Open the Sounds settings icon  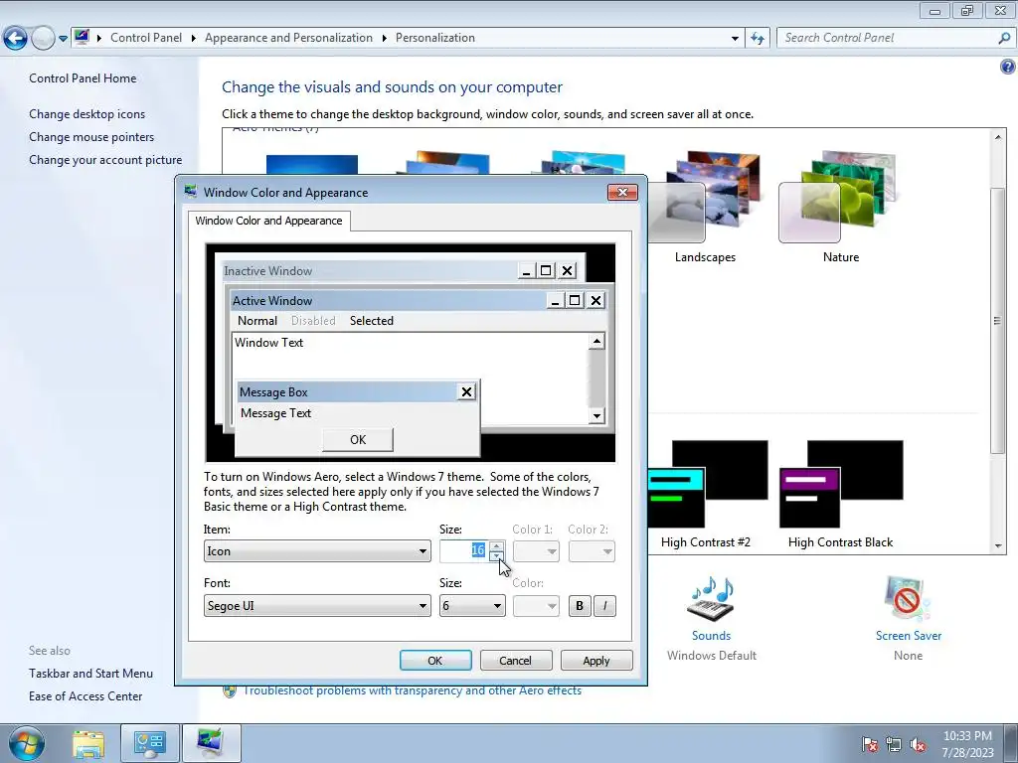(x=711, y=597)
